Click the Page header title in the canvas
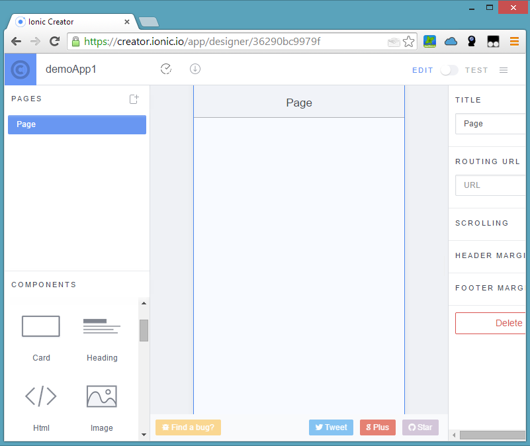Viewport: 530px width, 446px height. point(299,103)
